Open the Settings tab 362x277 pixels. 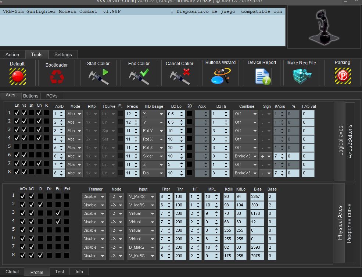point(63,54)
